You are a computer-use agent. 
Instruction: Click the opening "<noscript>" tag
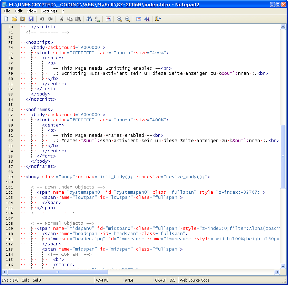pos(39,42)
